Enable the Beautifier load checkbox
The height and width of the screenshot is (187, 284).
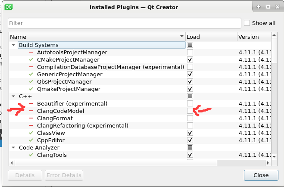point(190,103)
